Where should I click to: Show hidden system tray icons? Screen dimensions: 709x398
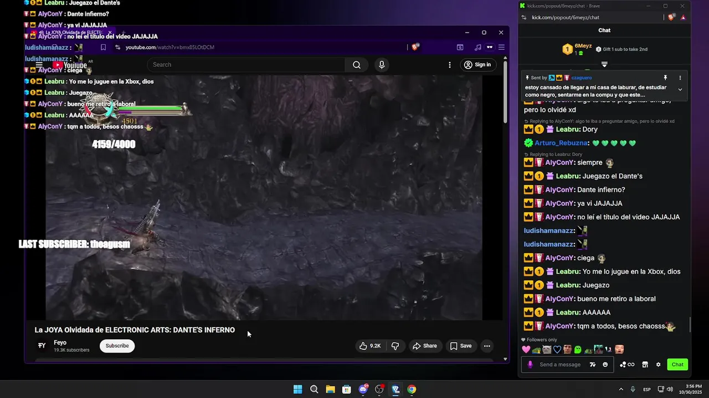[621, 389]
